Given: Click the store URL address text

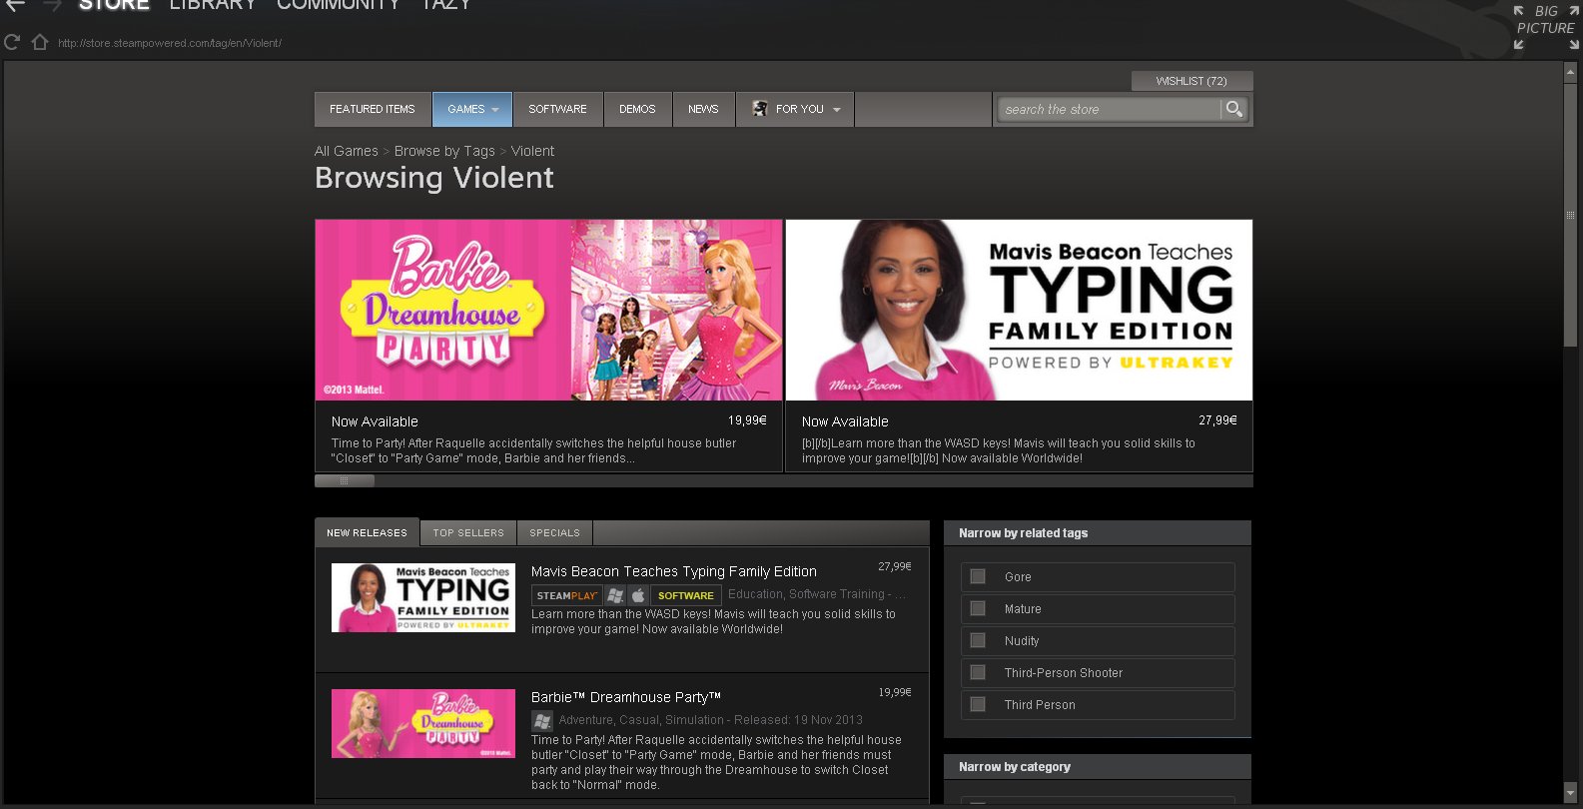Looking at the screenshot, I should coord(170,43).
